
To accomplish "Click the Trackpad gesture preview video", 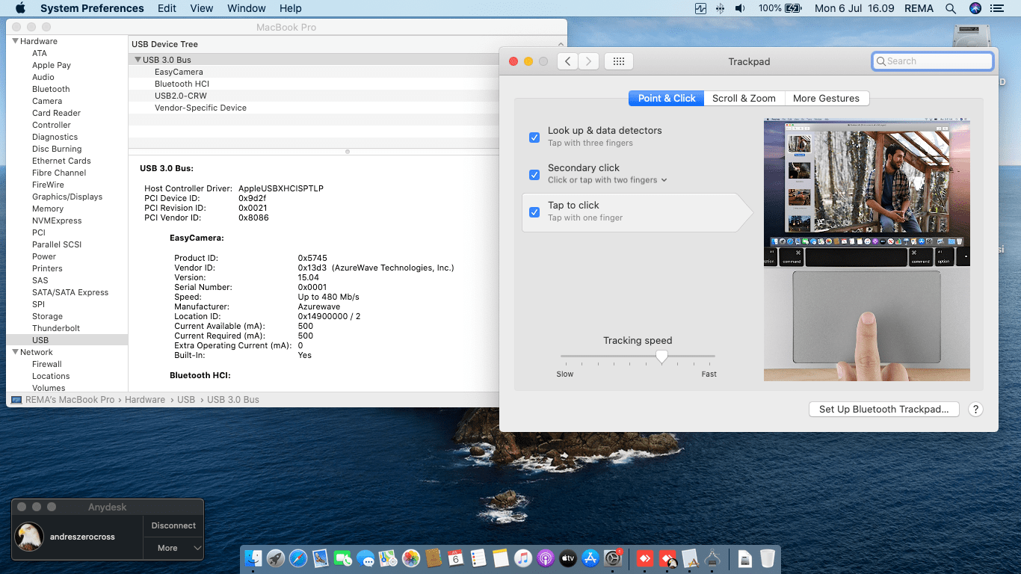I will pyautogui.click(x=867, y=250).
